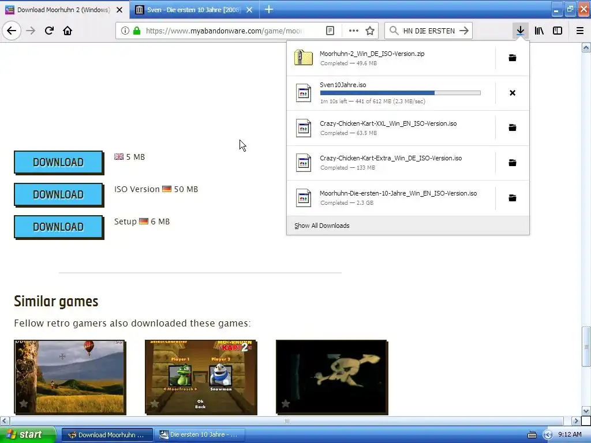Viewport: 591px width, 443px height.
Task: Close the Sven - Die ersten 10 Jahre tab
Action: tap(249, 10)
